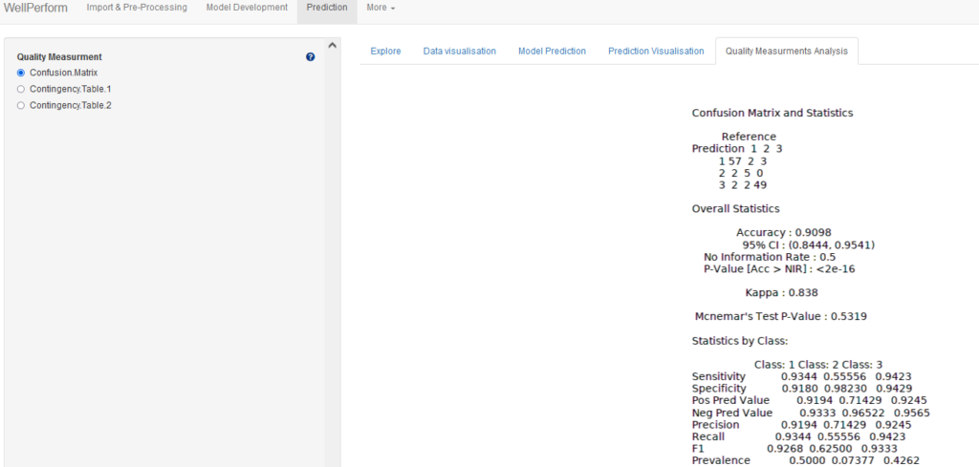
Task: Click the 'Accuracy : 0.9098' line
Action: [x=784, y=233]
